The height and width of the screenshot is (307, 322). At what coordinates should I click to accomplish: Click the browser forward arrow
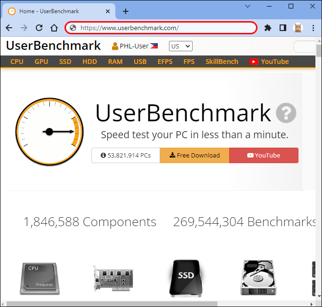(24, 28)
